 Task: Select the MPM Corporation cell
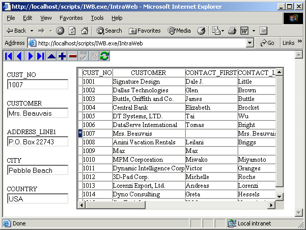[149, 160]
